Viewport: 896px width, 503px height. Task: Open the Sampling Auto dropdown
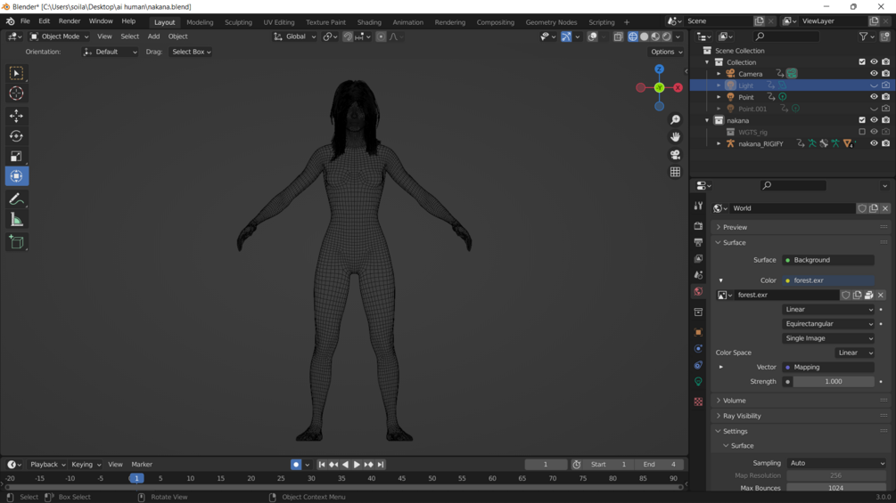pyautogui.click(x=836, y=463)
